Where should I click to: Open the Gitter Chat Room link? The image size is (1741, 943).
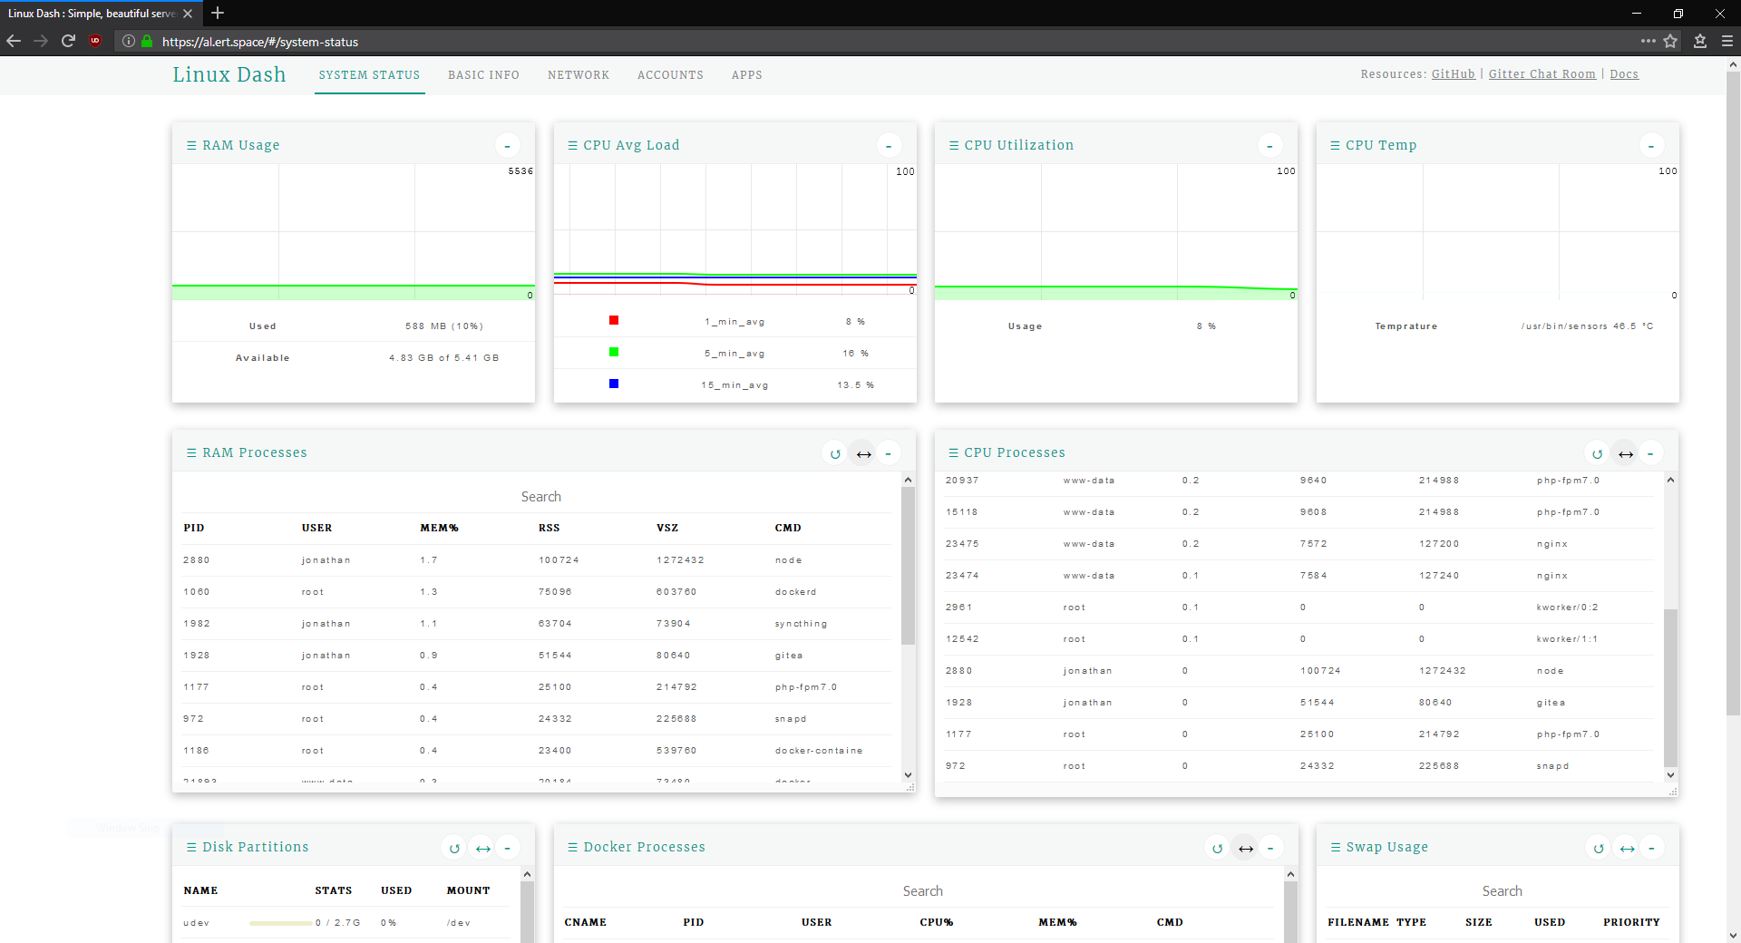coord(1542,74)
